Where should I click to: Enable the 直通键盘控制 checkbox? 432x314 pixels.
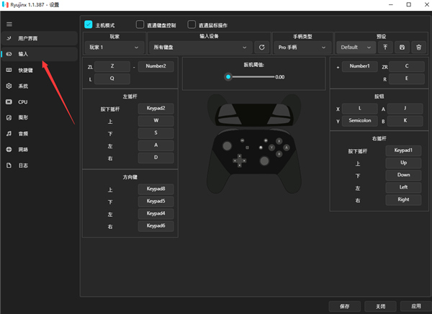[x=140, y=24]
